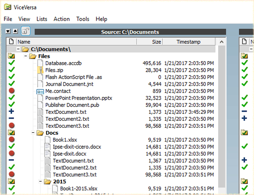Click right pane file-type icon column header
This screenshot has height=195, width=254.
tap(244, 42)
